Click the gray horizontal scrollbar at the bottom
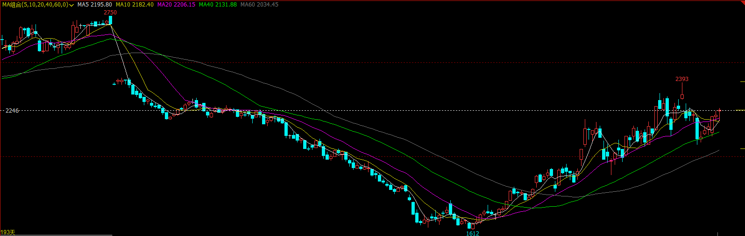The height and width of the screenshot is (236, 745). coord(56,235)
